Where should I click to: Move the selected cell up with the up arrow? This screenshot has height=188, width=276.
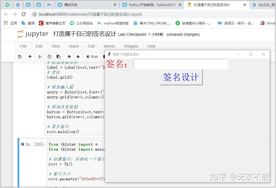69,56
